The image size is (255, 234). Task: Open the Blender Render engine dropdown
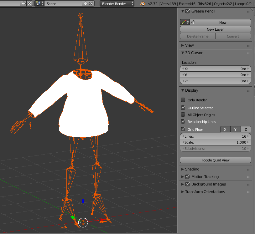117,3
